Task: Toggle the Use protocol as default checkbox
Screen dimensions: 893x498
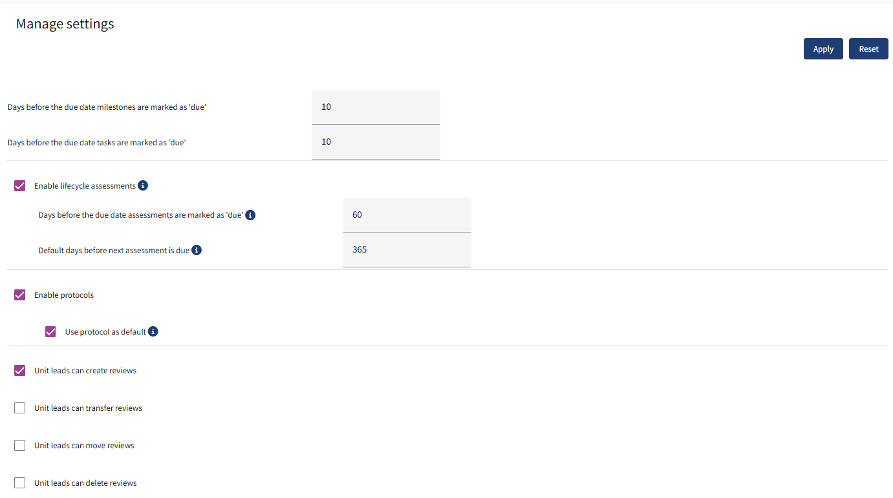Action: pos(50,332)
